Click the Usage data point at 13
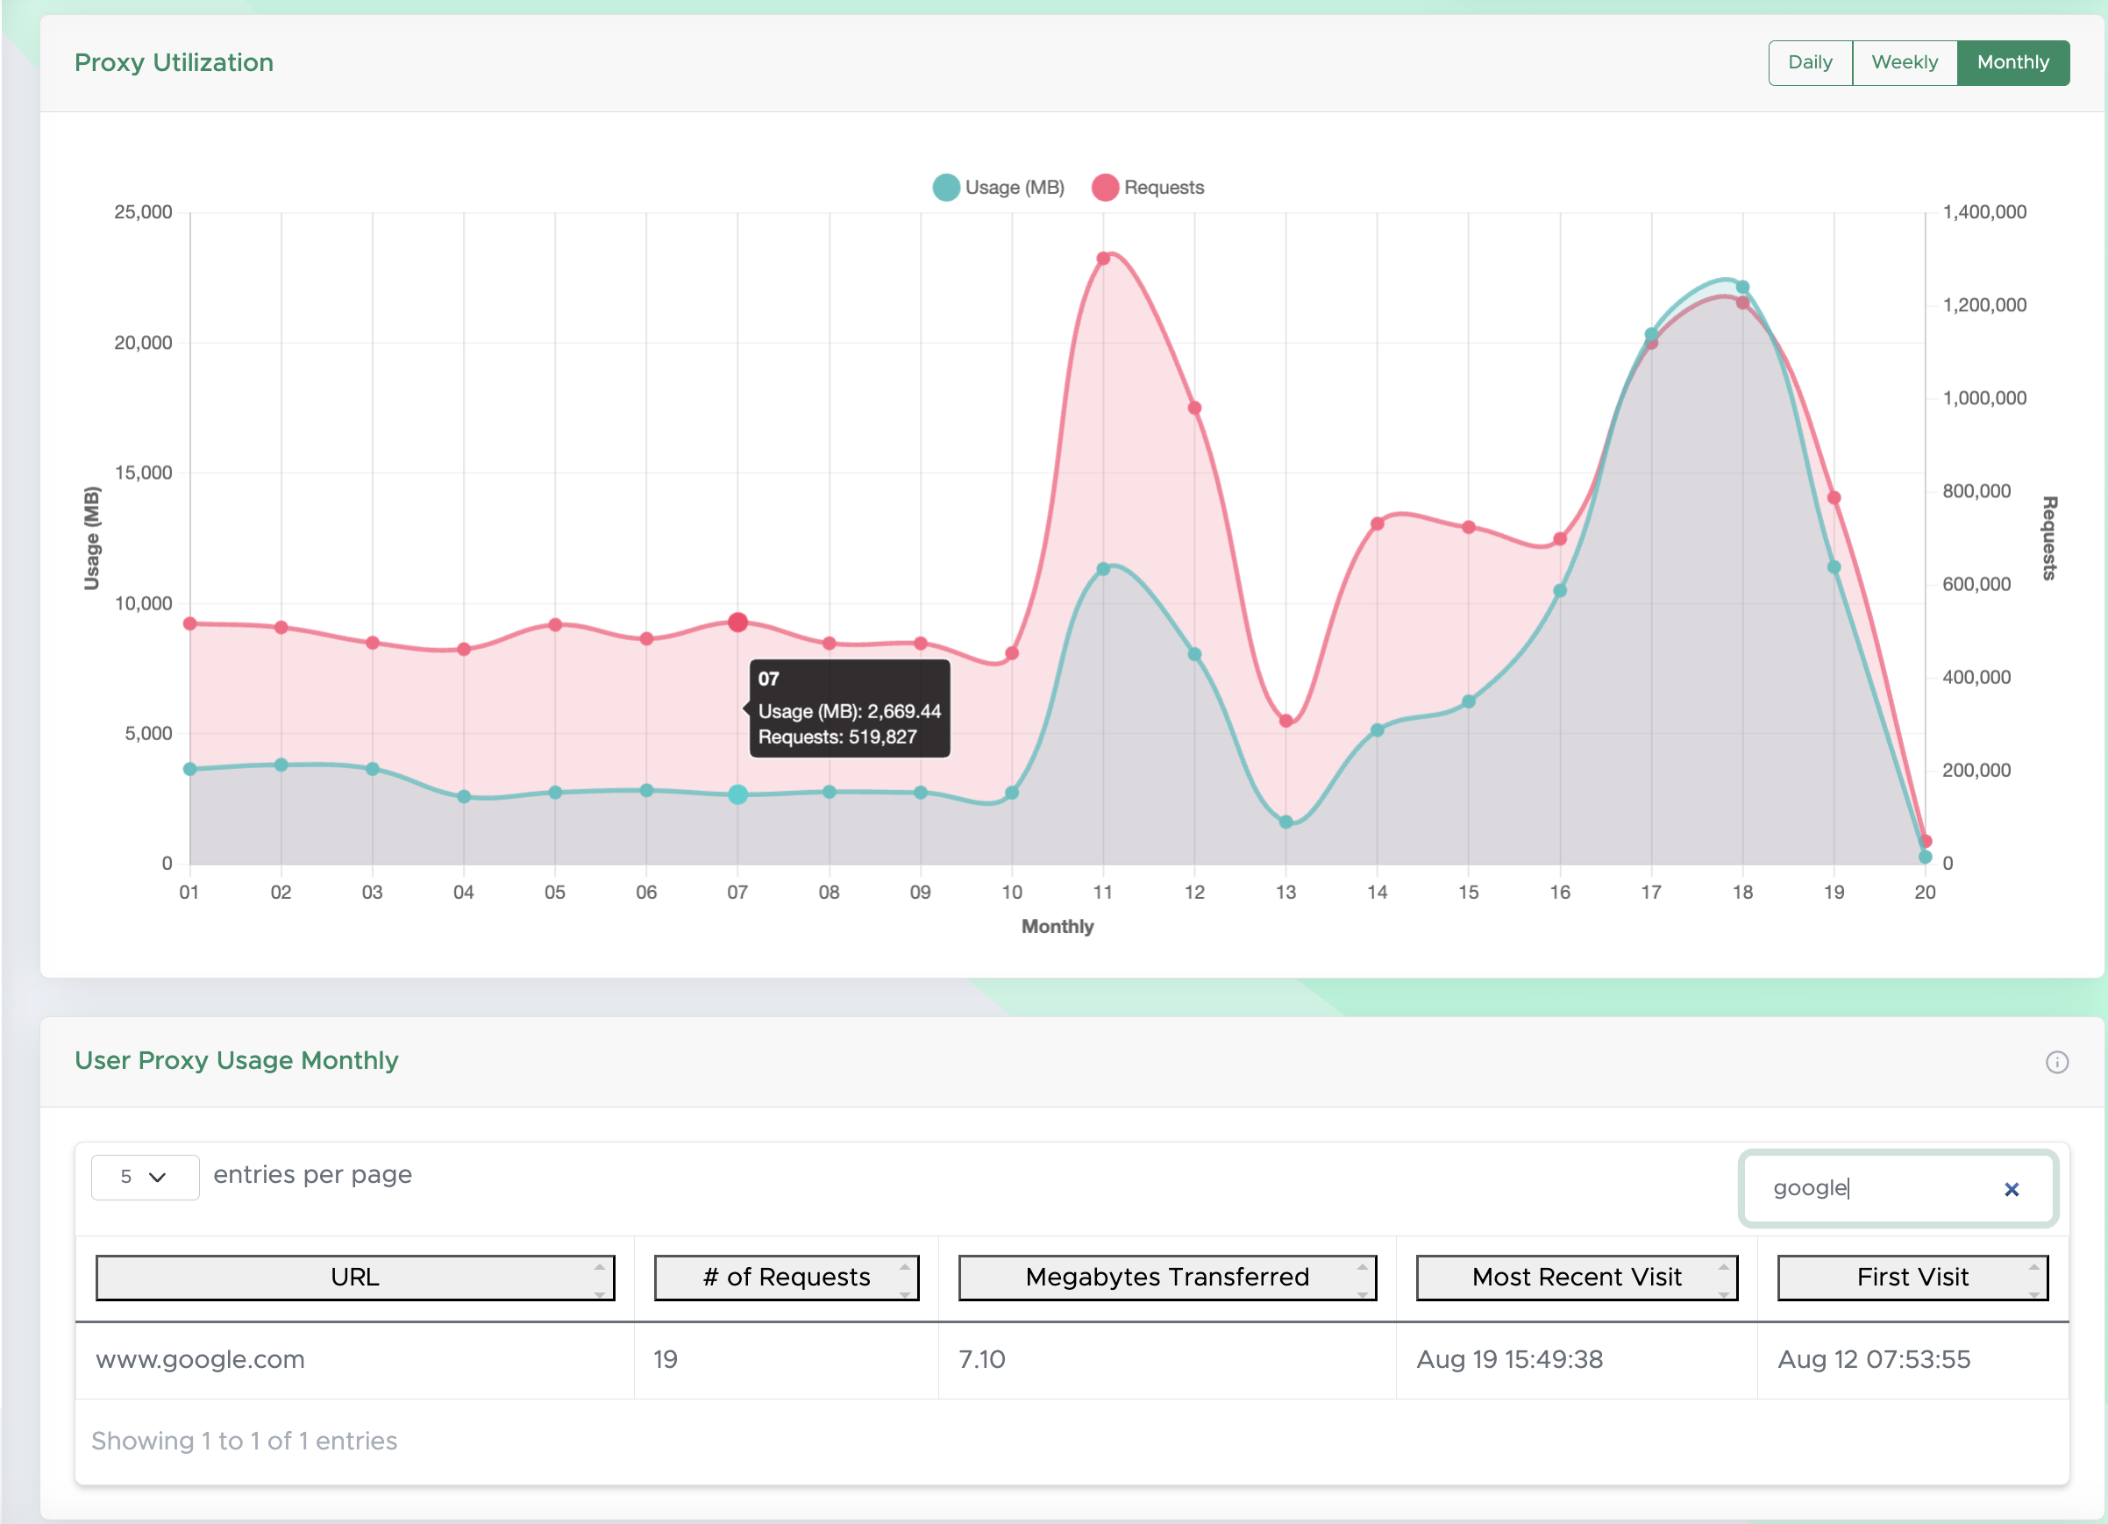Screen dimensions: 2108x1524 1285,822
